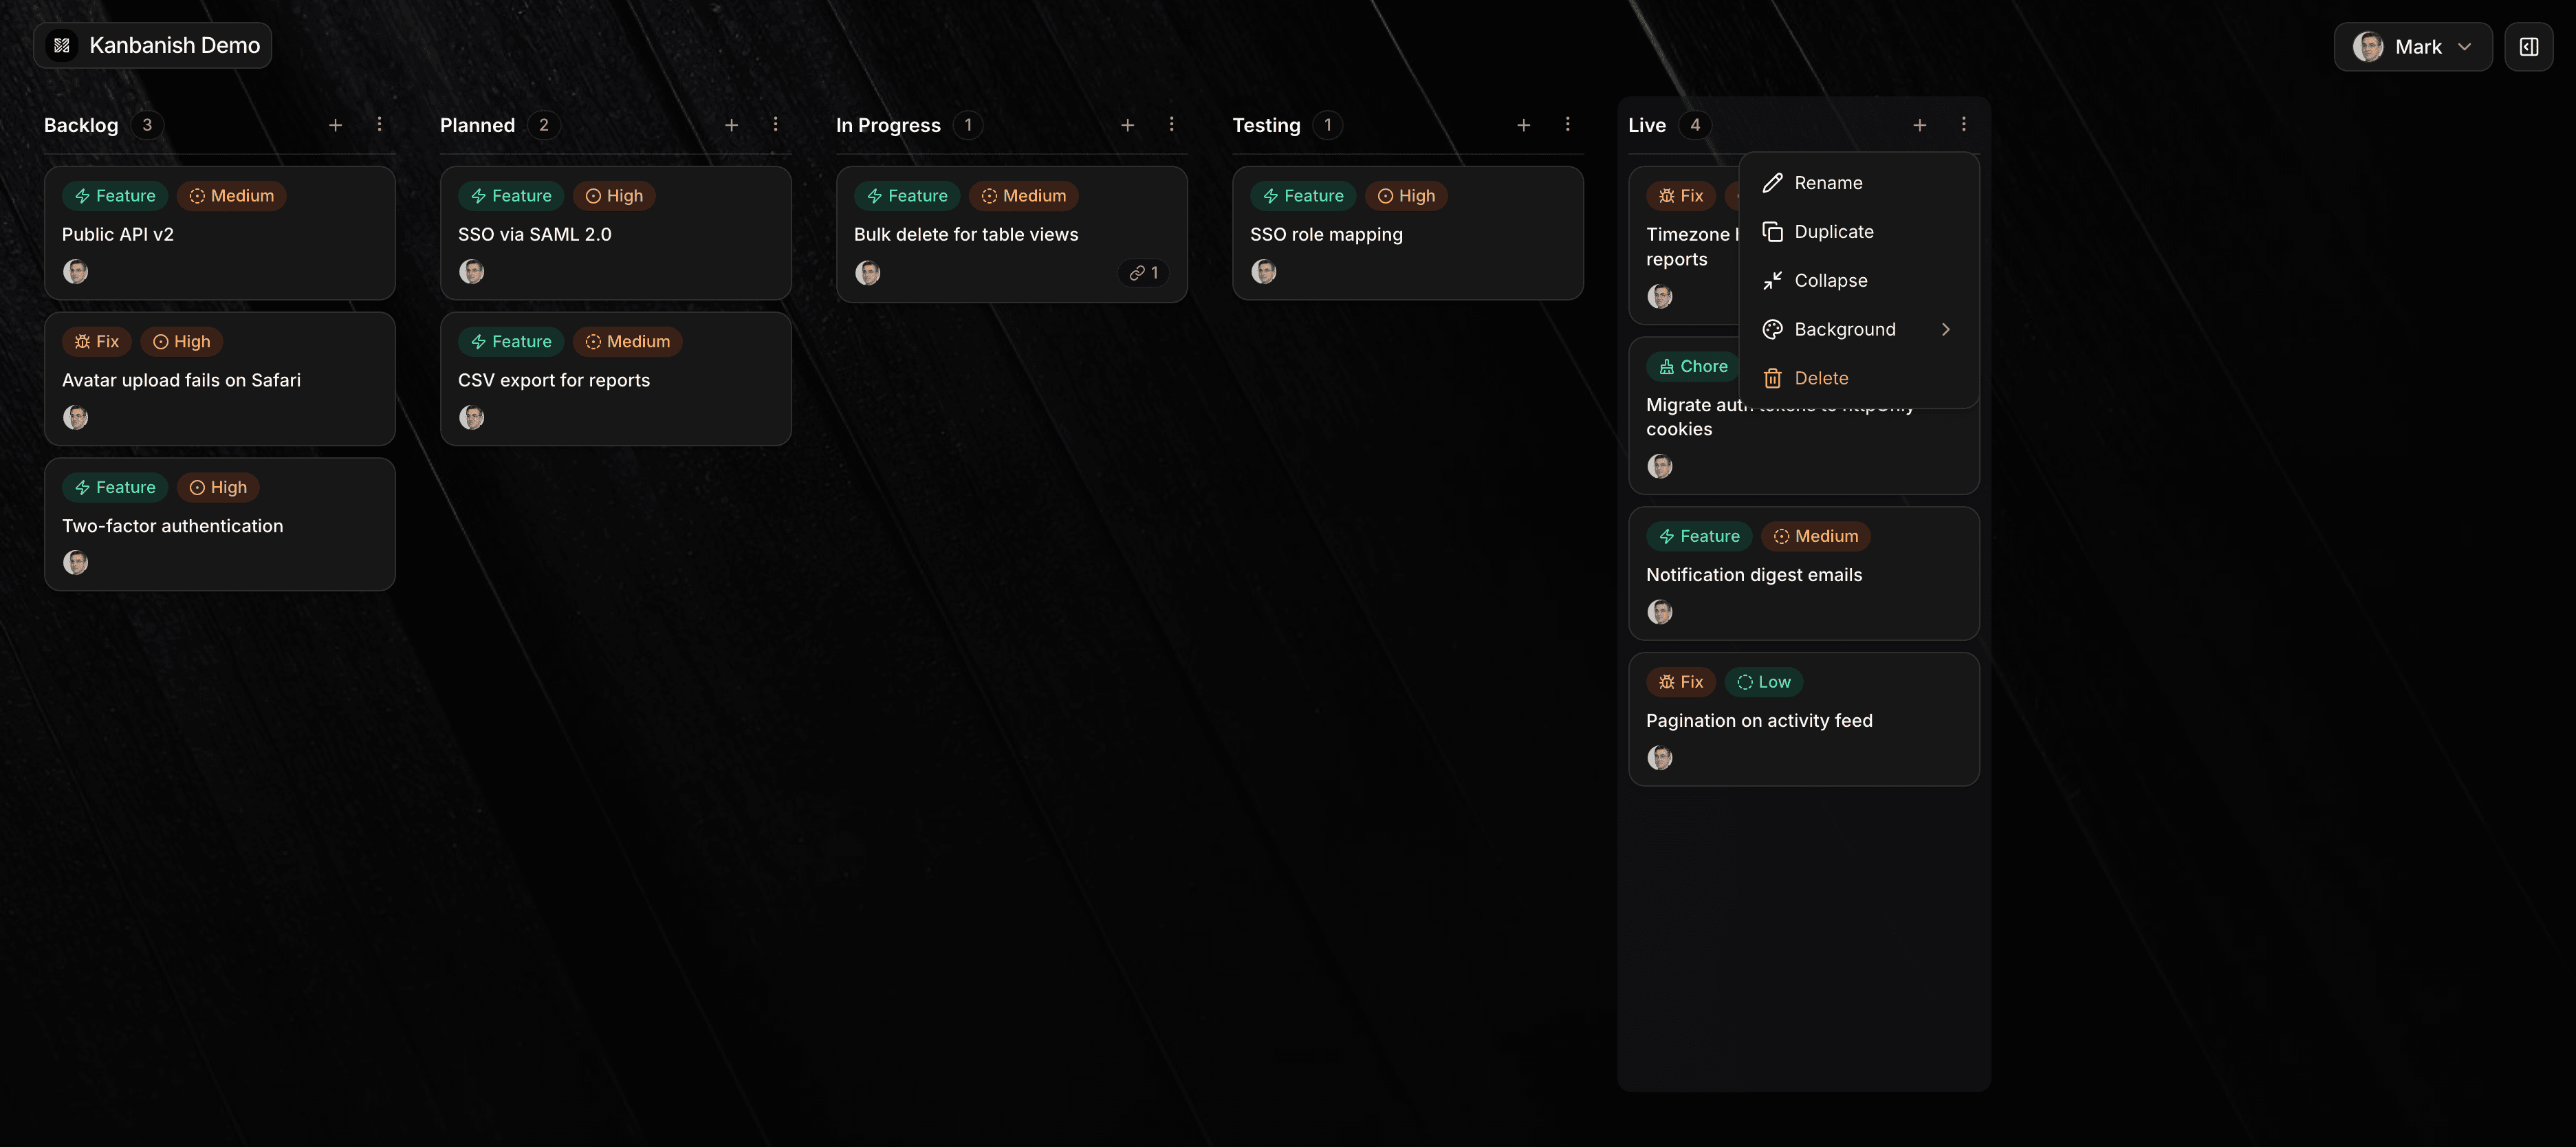Click the Fix tag on Pagination card

[x=1681, y=682]
